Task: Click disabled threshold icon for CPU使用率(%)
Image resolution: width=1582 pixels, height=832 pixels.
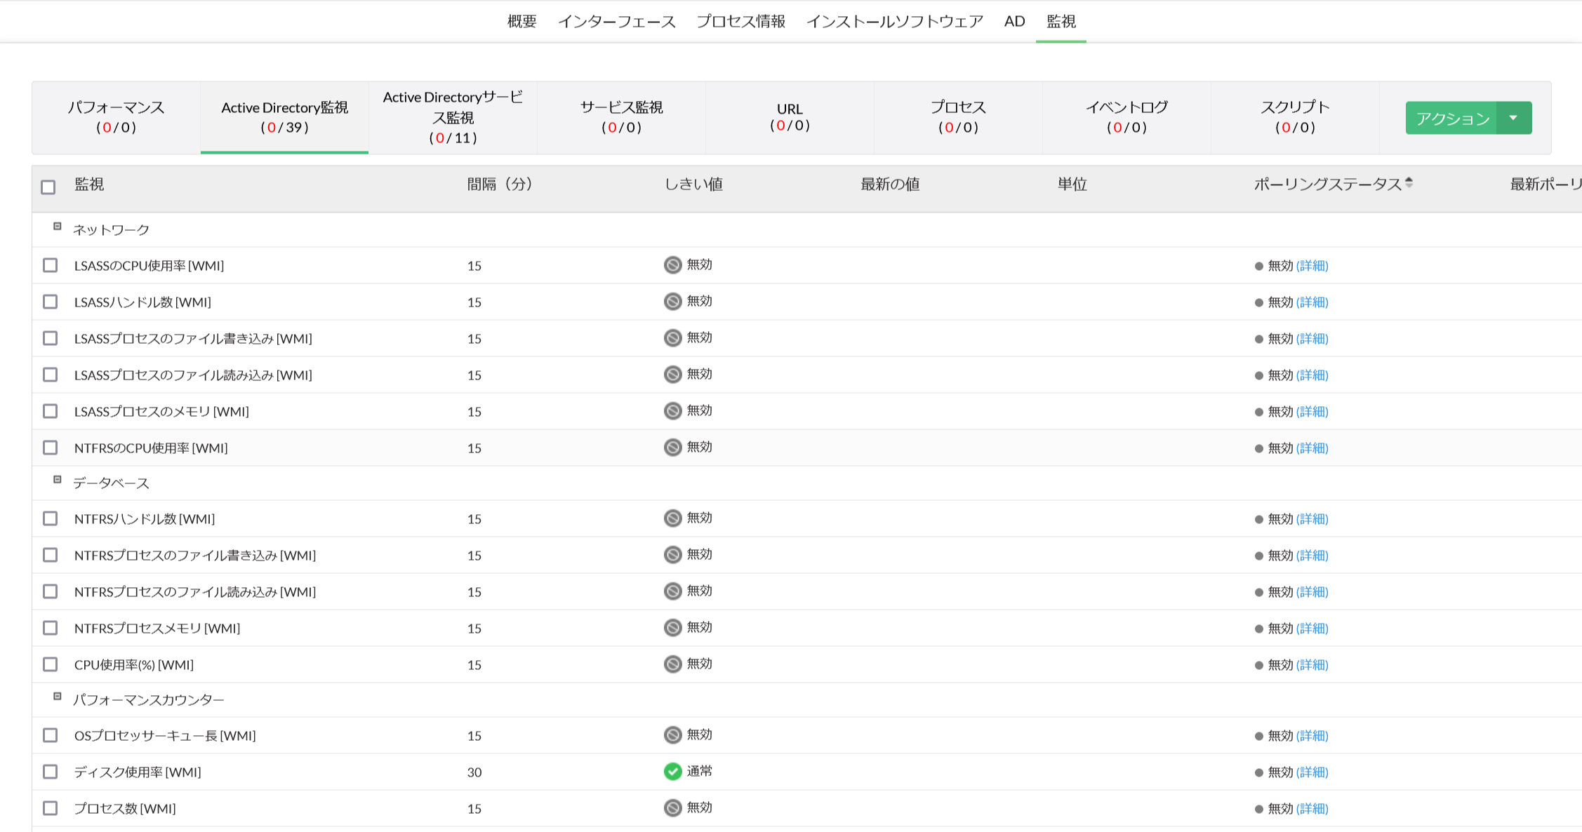Action: tap(672, 664)
